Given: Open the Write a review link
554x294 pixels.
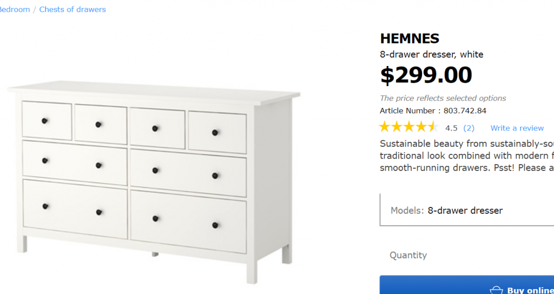Looking at the screenshot, I should point(517,128).
